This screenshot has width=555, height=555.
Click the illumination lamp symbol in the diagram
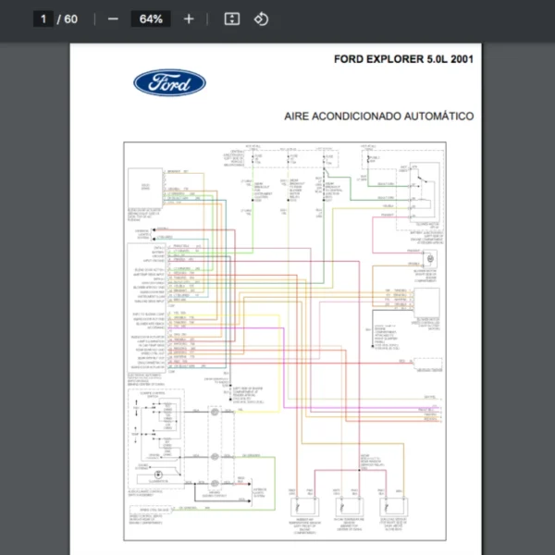click(x=163, y=473)
